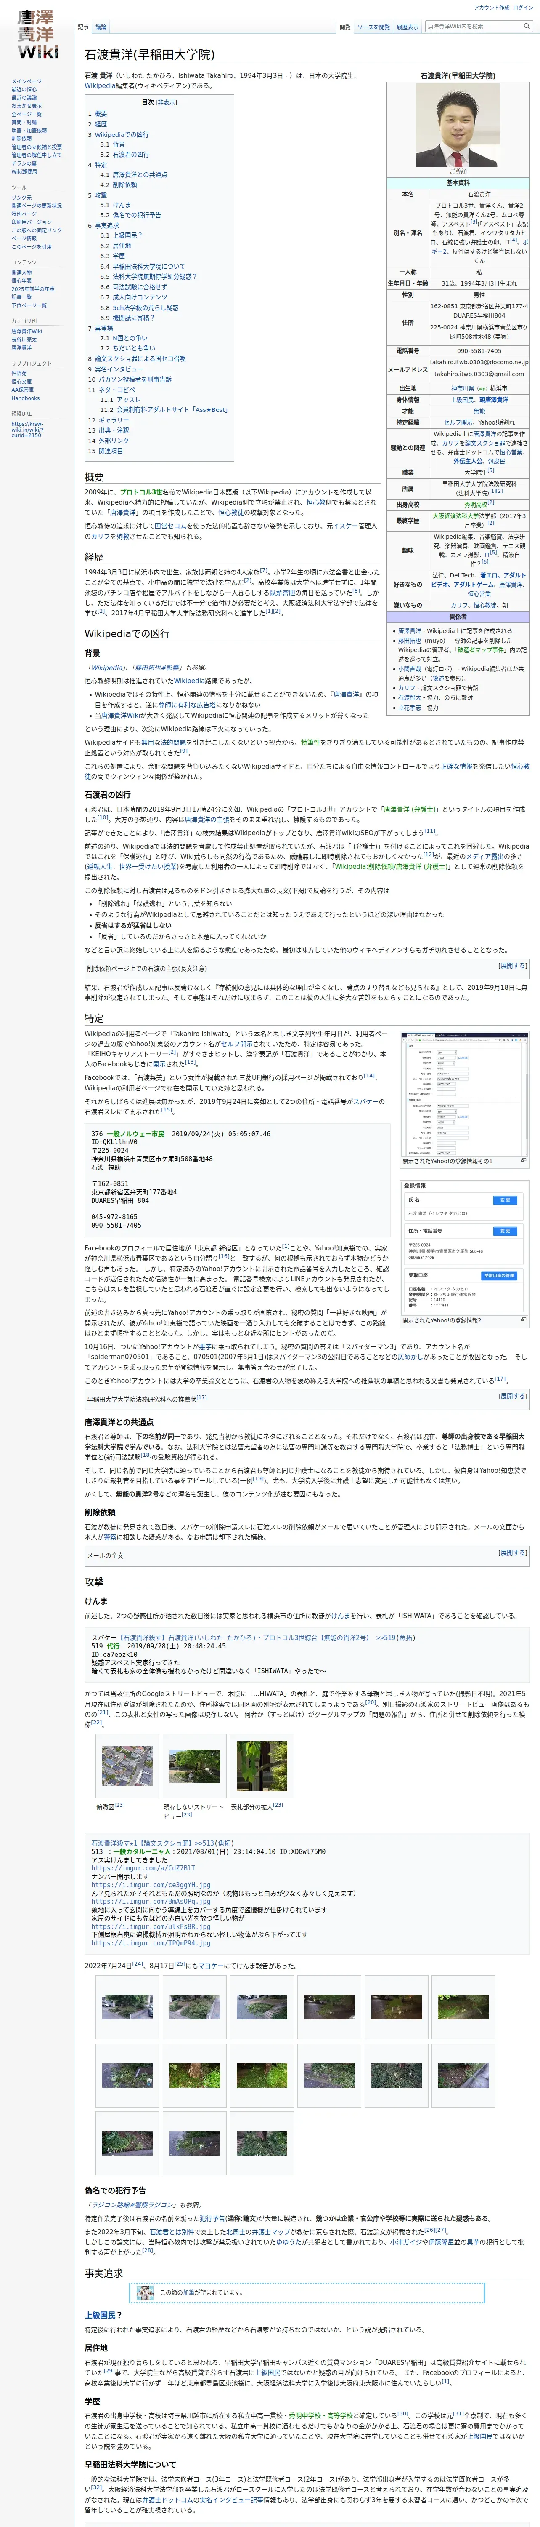Toggle the 目次 [非表示] hide link
This screenshot has height=2527, width=540.
(167, 102)
